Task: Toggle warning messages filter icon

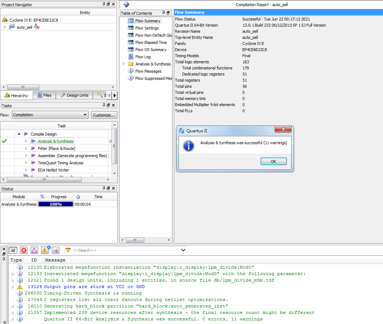Action: click(45, 250)
